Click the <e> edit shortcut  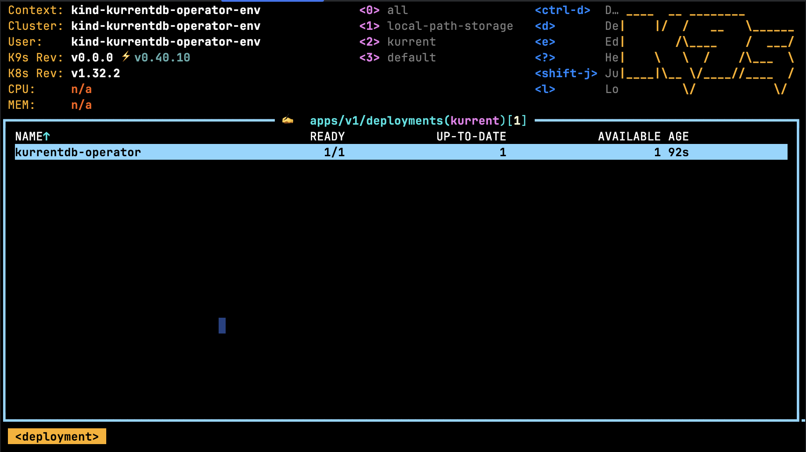[545, 42]
